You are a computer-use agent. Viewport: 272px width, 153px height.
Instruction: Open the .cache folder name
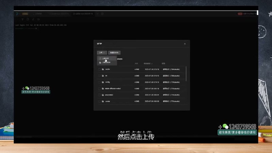click(107, 69)
